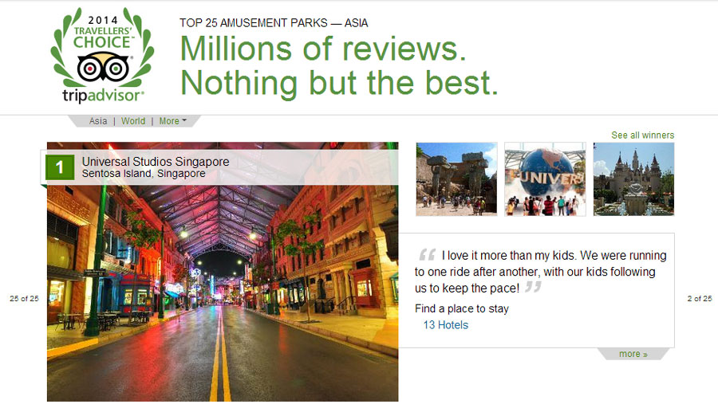Go to next winner 2 of 25
This screenshot has height=412, width=718.
click(700, 299)
